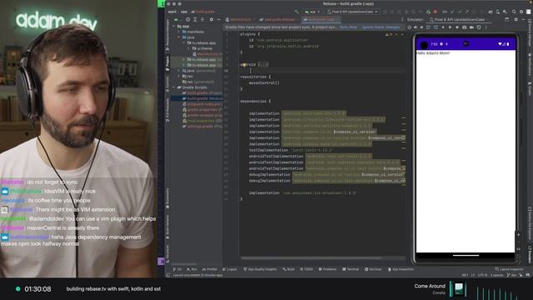
Task: Open App Inspection tool window
Action: click(x=401, y=269)
